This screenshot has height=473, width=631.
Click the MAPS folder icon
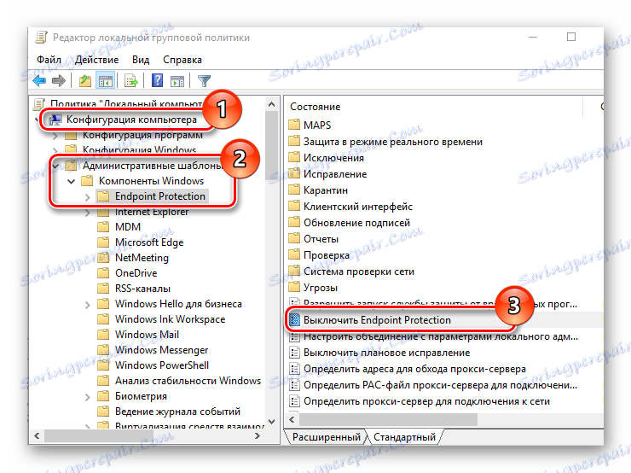[294, 125]
